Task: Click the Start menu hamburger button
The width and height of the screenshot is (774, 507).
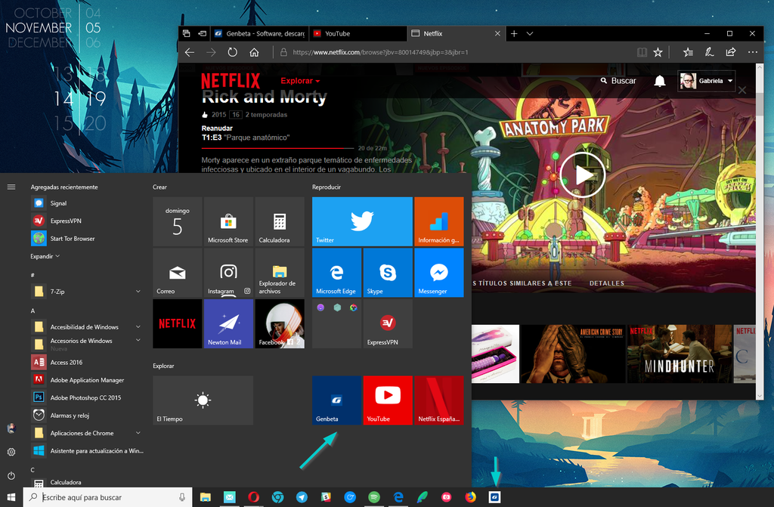Action: 11,187
